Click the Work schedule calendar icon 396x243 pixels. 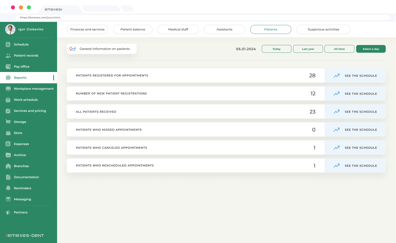pos(8,100)
